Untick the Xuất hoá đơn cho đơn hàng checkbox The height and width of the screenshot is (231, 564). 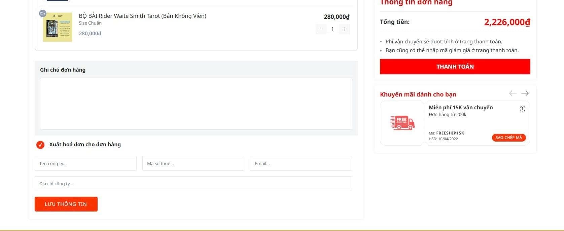40,145
